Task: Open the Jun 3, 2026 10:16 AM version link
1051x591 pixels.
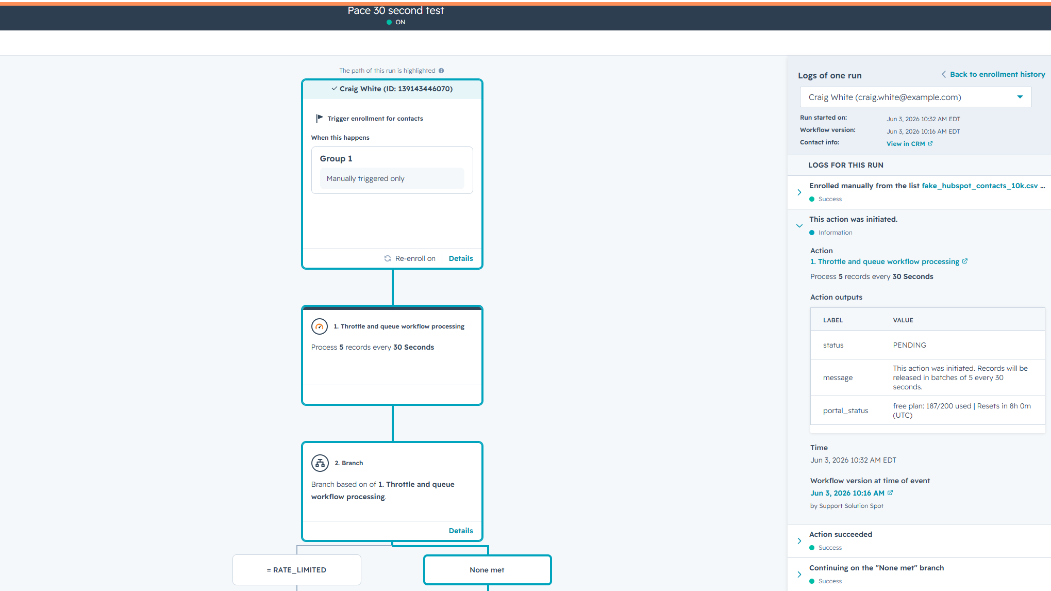Action: click(x=847, y=493)
